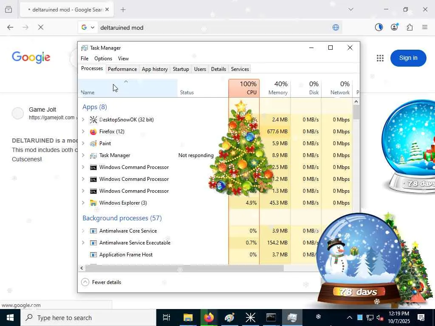
Task: Go back in Firefox
Action: (x=10, y=27)
